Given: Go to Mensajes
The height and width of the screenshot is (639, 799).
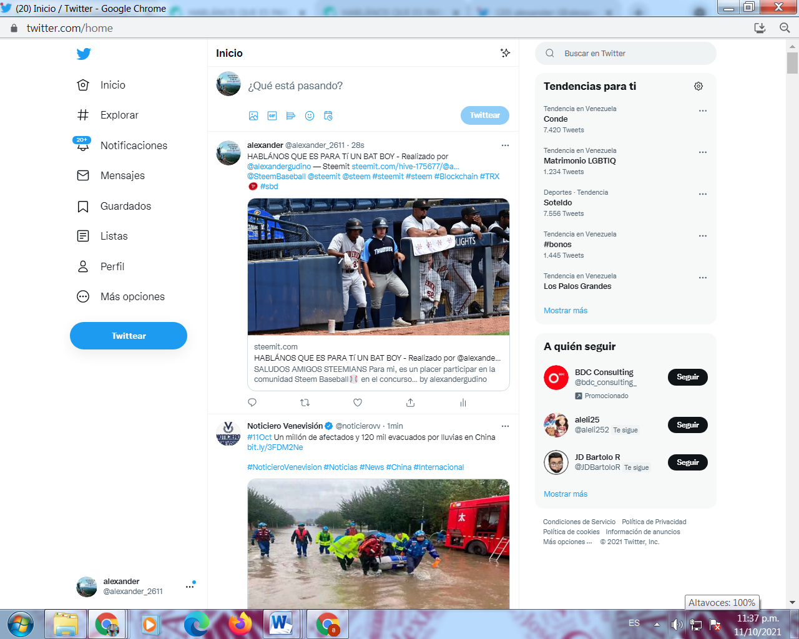Looking at the screenshot, I should 110,175.
